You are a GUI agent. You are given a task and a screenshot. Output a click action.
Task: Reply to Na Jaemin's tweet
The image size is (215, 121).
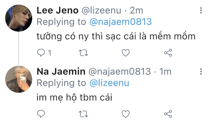[41, 114]
